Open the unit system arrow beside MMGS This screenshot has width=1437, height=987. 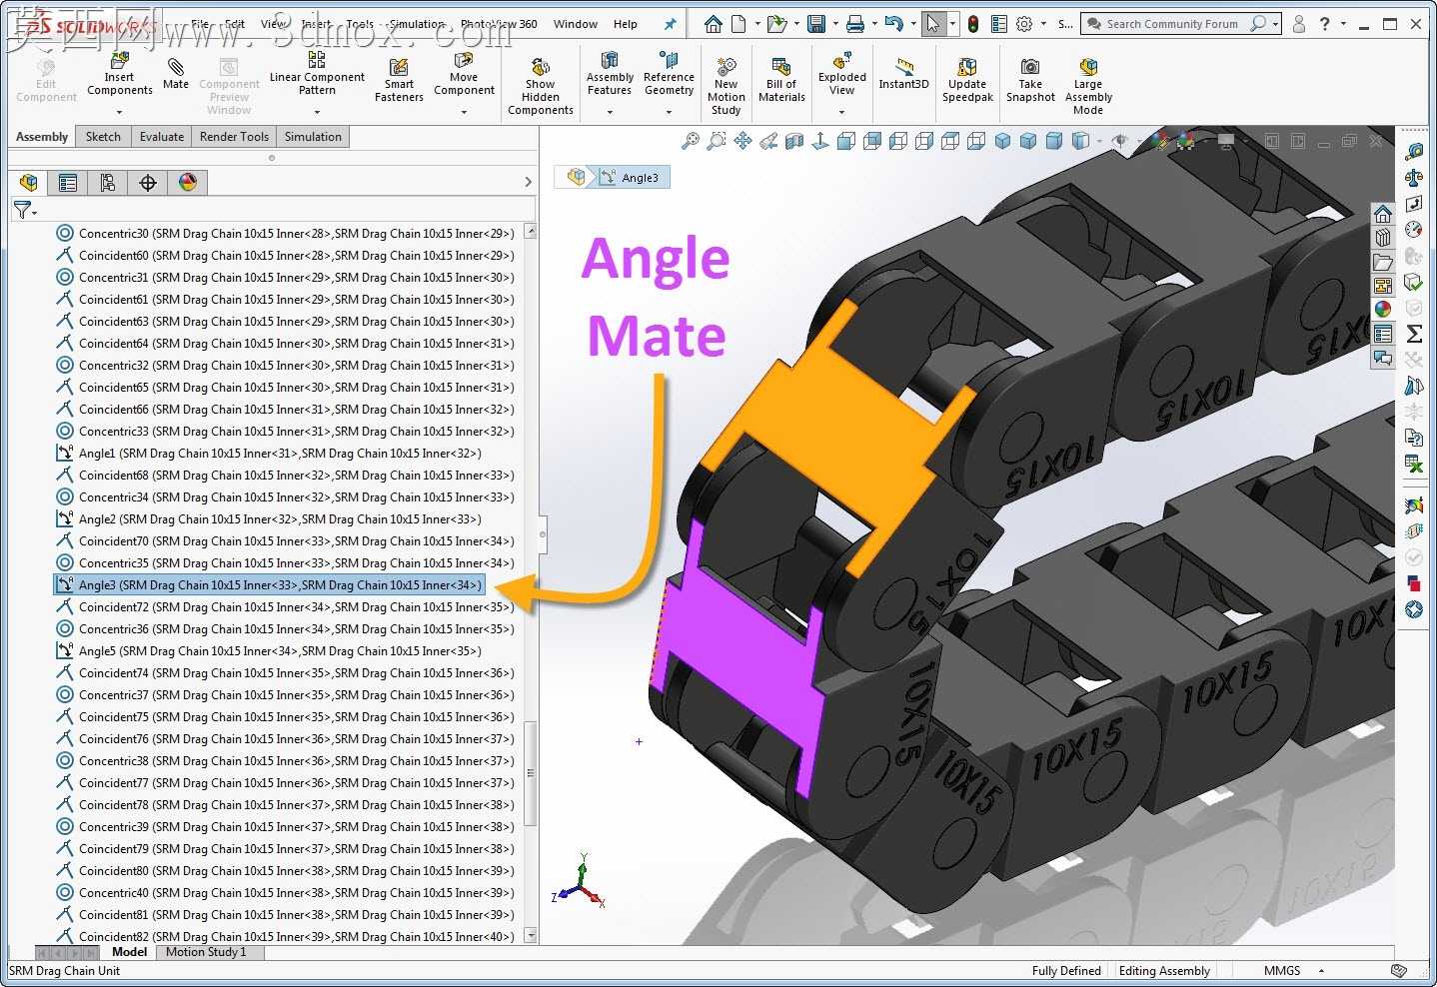point(1321,971)
